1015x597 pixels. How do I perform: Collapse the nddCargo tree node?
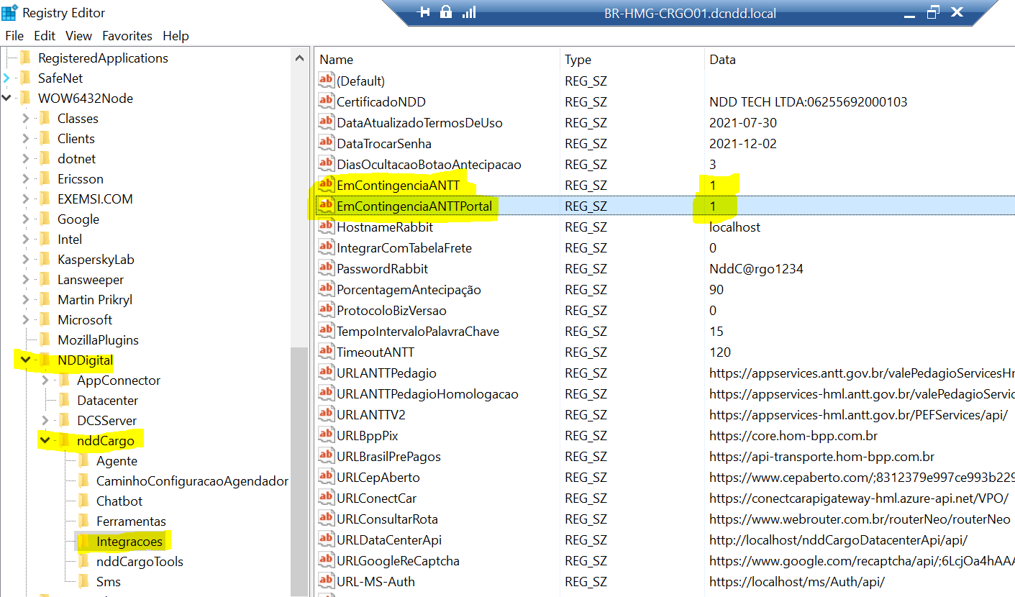coord(45,441)
